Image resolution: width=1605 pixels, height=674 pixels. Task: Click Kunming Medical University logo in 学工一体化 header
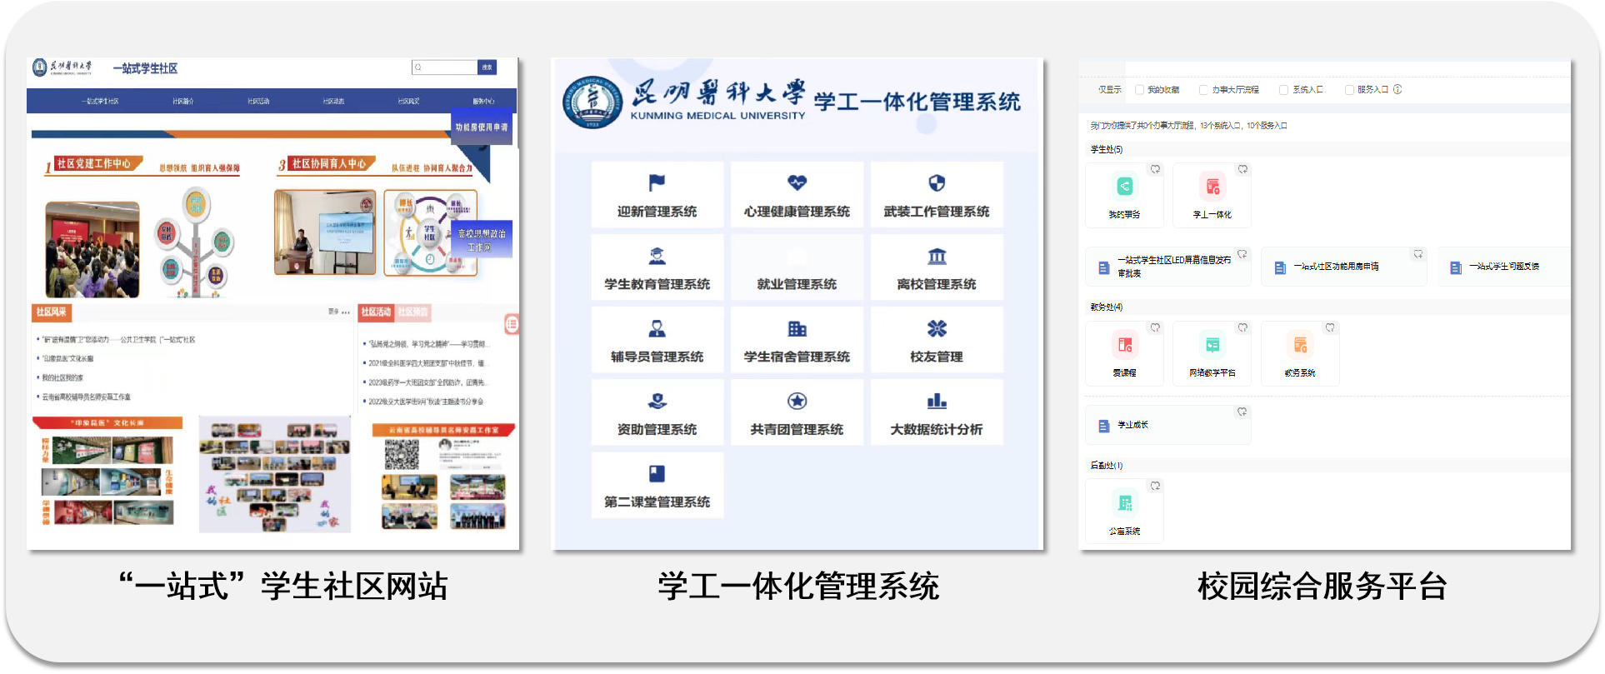592,103
